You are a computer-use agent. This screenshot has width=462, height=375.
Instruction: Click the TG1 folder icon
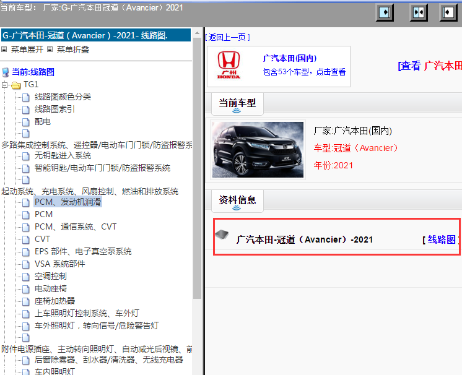pos(16,85)
